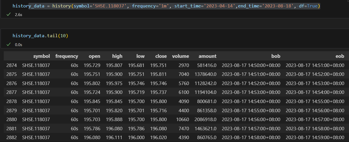
Task: Click the 'low' column header
Action: click(141, 56)
